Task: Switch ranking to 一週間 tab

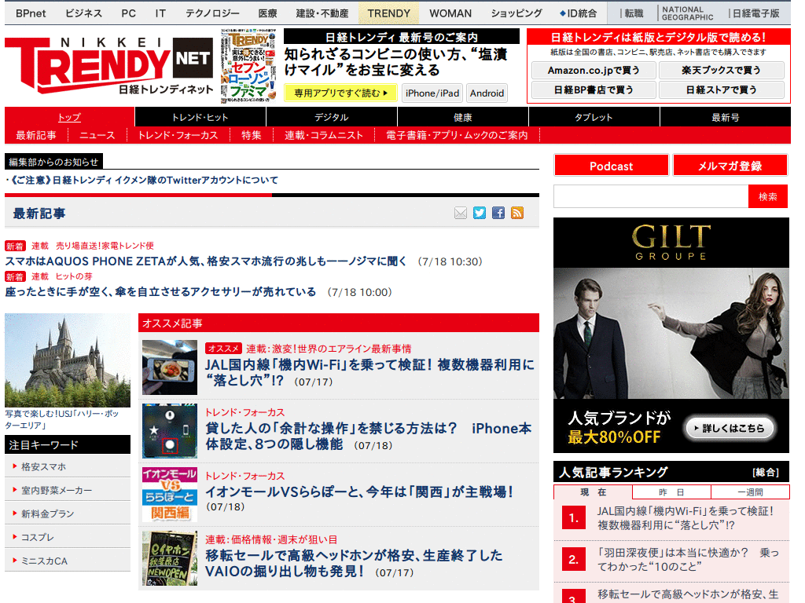Action: coord(750,492)
